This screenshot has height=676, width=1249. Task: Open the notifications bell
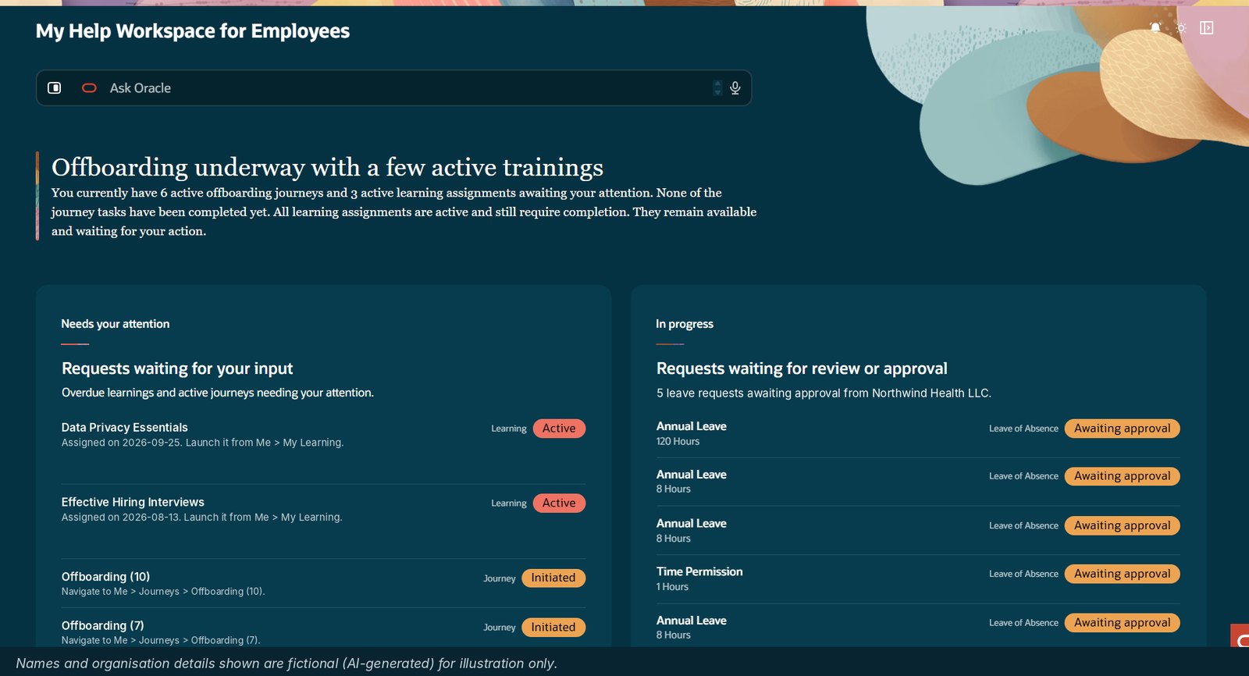coord(1155,28)
